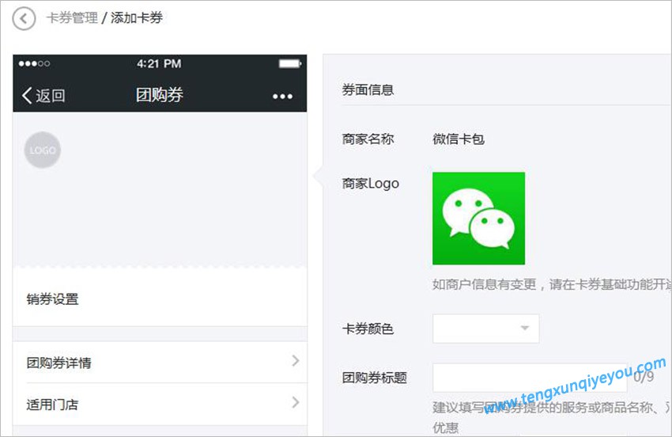Image resolution: width=672 pixels, height=437 pixels.
Task: Open the 适用门店 row
Action: [x=160, y=404]
